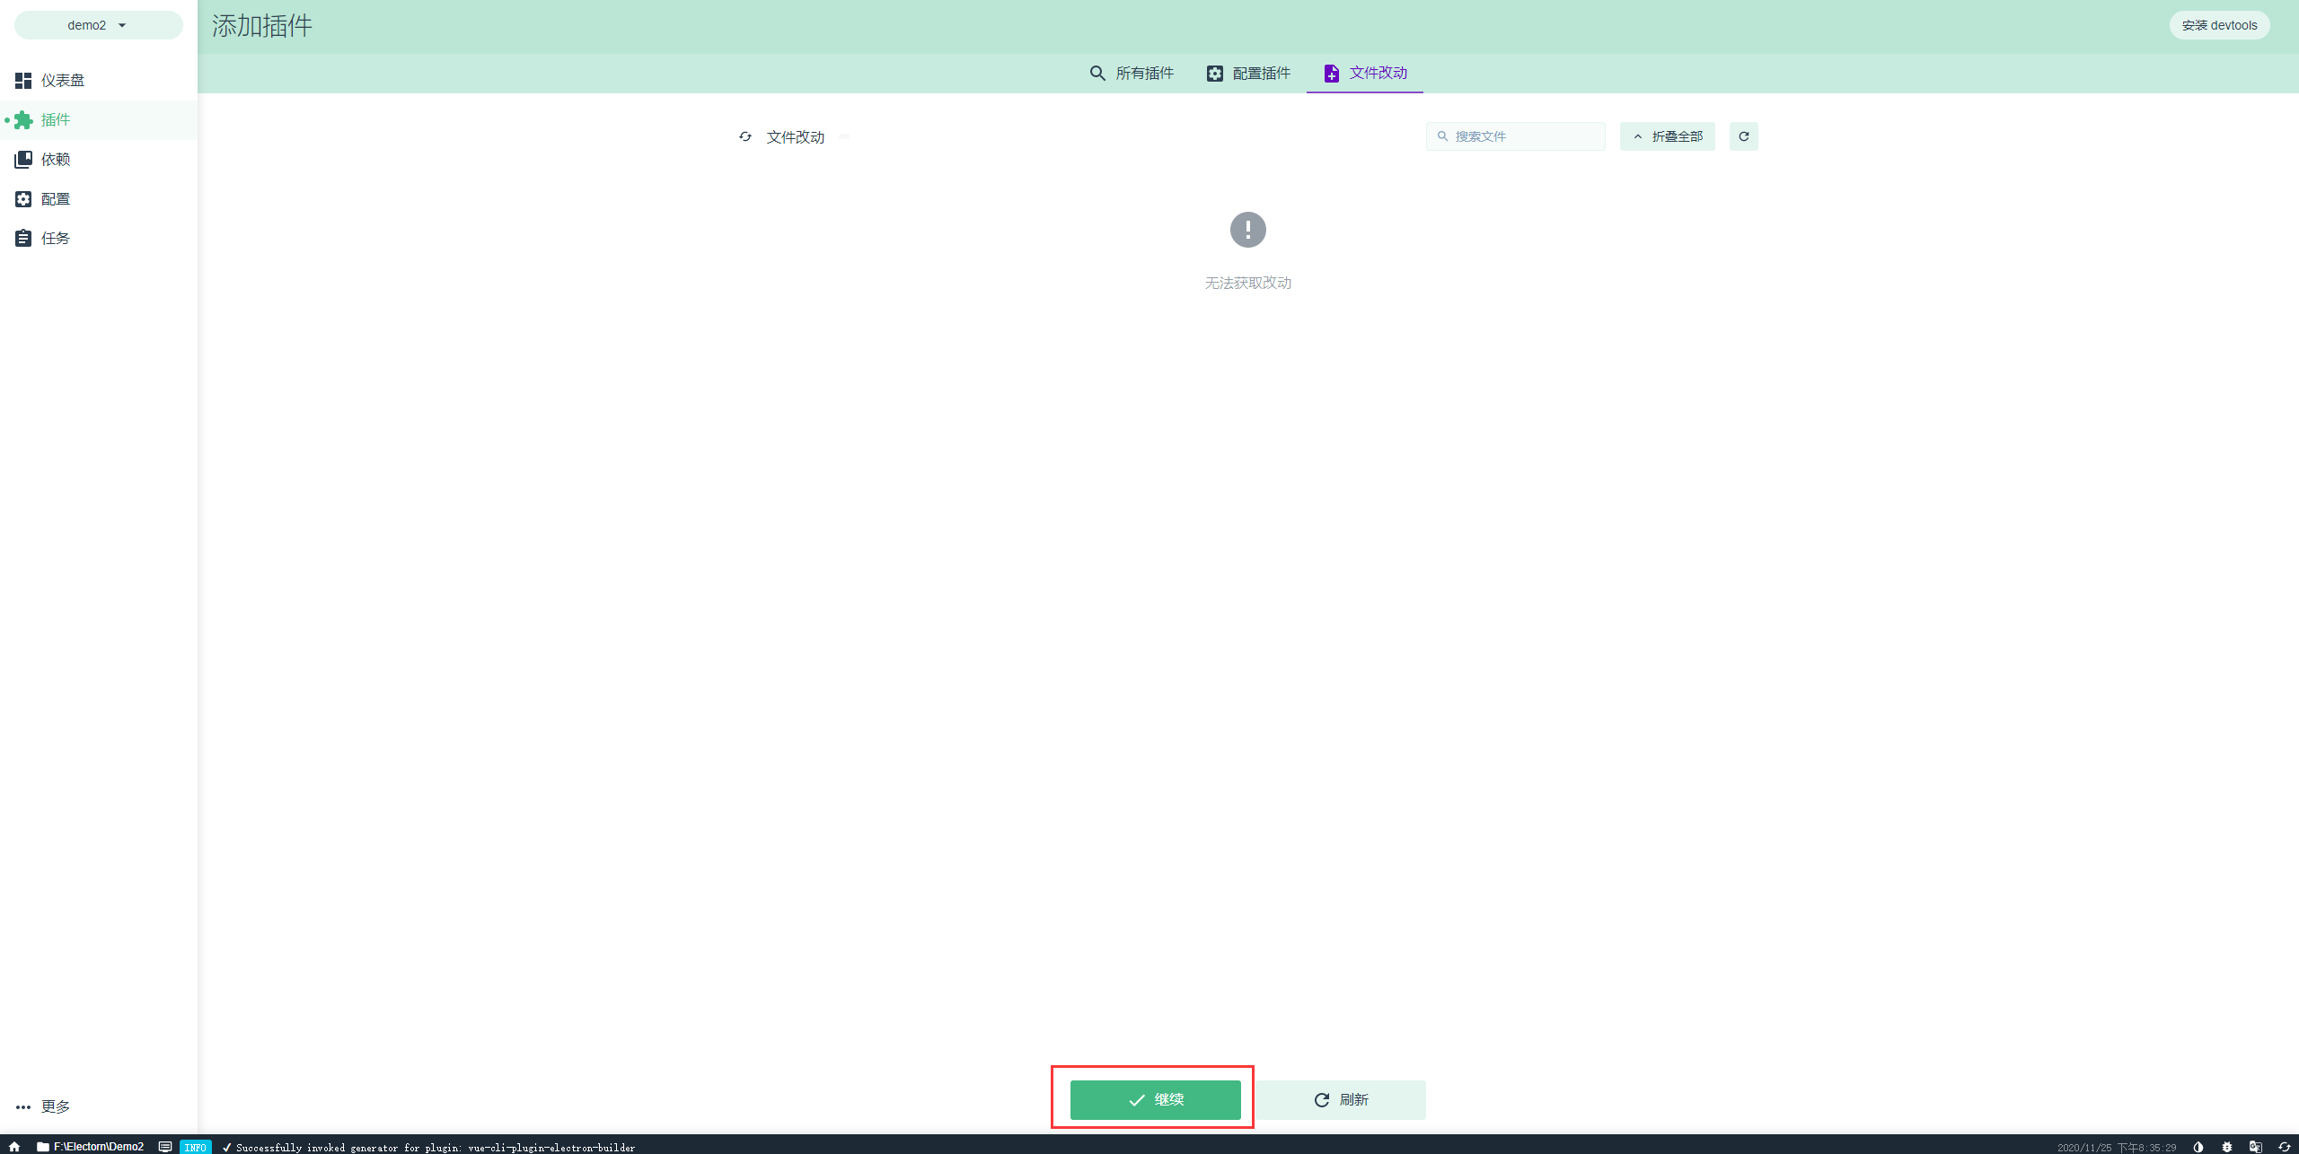Image resolution: width=2299 pixels, height=1154 pixels.
Task: Click status bar reset/sync icon
Action: tap(2284, 1147)
